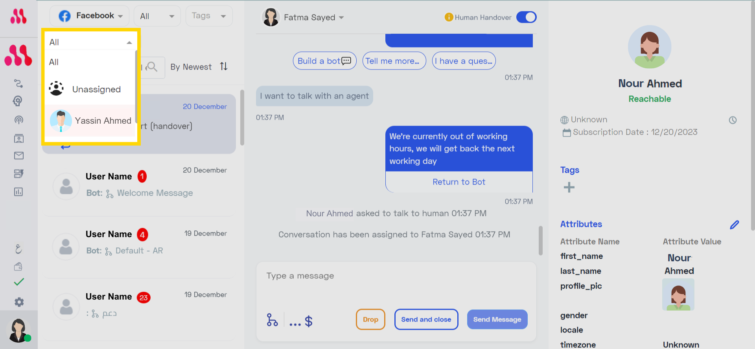
Task: Switch language with the Arabic letter icon
Action: 18,249
